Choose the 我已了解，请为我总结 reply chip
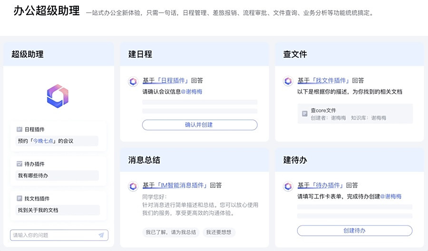428x251 pixels. [170, 232]
